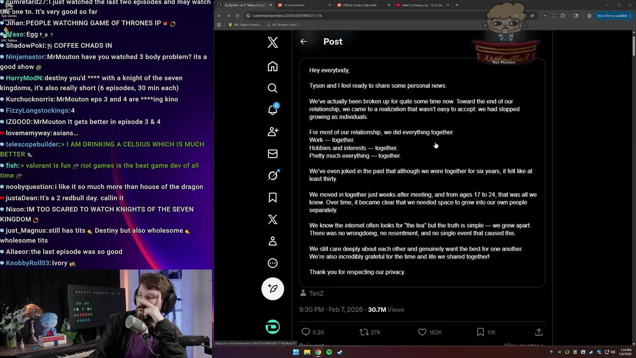The height and width of the screenshot is (358, 636).
Task: Open the Bookmarks icon in the X sidebar
Action: pos(272,197)
